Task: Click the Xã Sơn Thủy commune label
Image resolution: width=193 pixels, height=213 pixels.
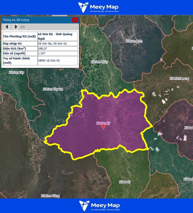Action: click(99, 62)
